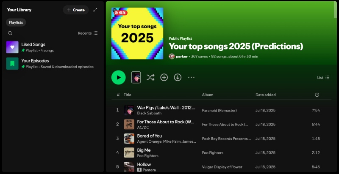Screen dimensions: 339x174
Task: Click the main view vertical scrollbar
Action: point(335,10)
